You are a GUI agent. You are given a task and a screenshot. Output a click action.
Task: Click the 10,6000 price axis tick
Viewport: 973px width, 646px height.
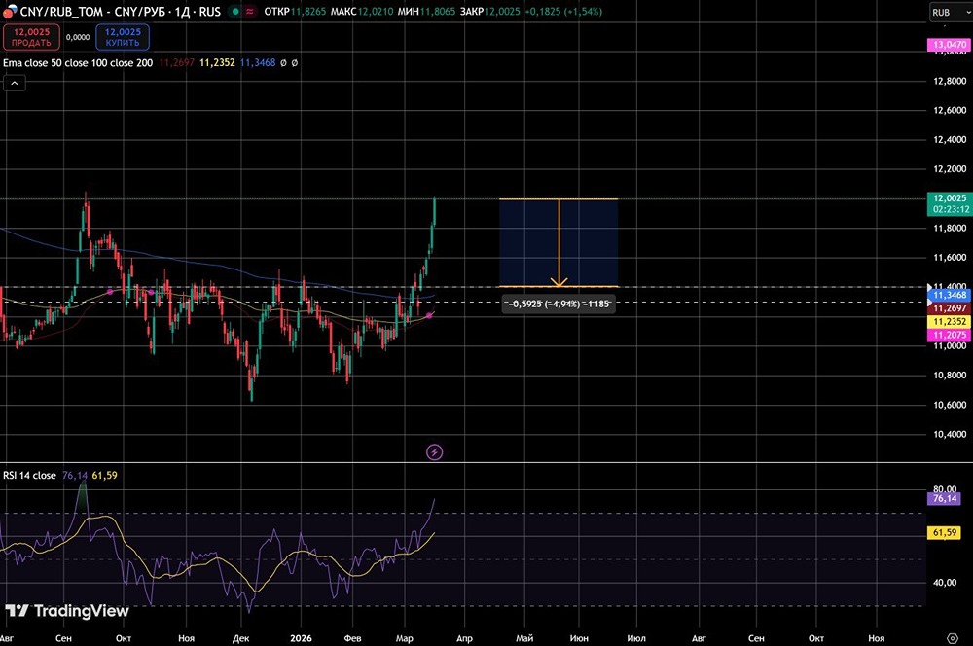(950, 405)
